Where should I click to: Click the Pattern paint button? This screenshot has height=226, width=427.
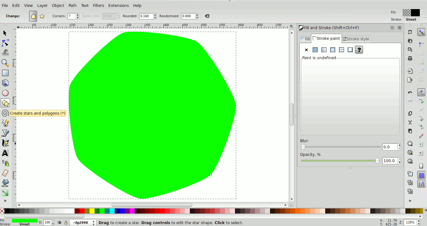(341, 50)
